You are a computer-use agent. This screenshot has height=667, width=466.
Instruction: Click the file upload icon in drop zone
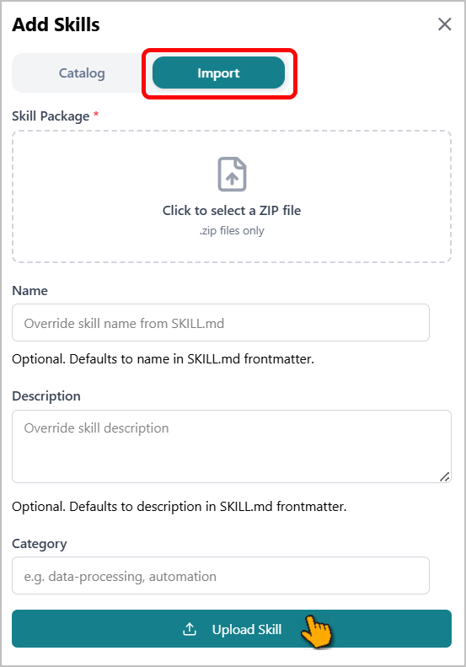(x=232, y=174)
